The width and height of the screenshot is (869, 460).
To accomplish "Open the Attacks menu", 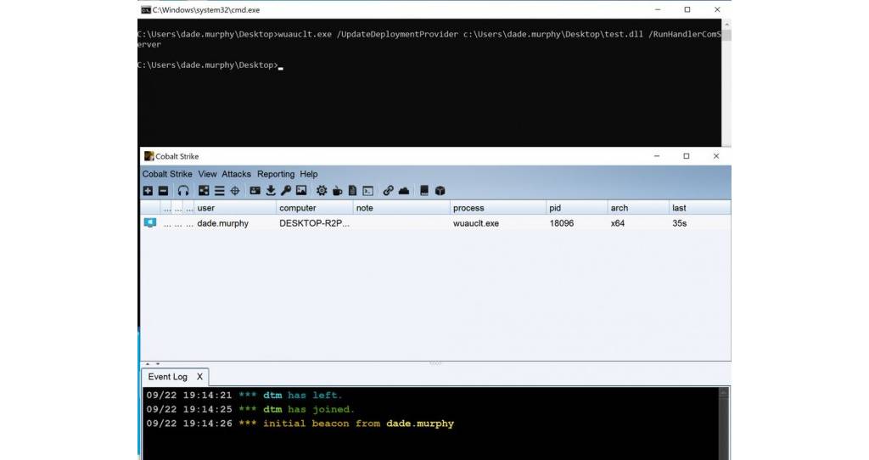I will 236,174.
